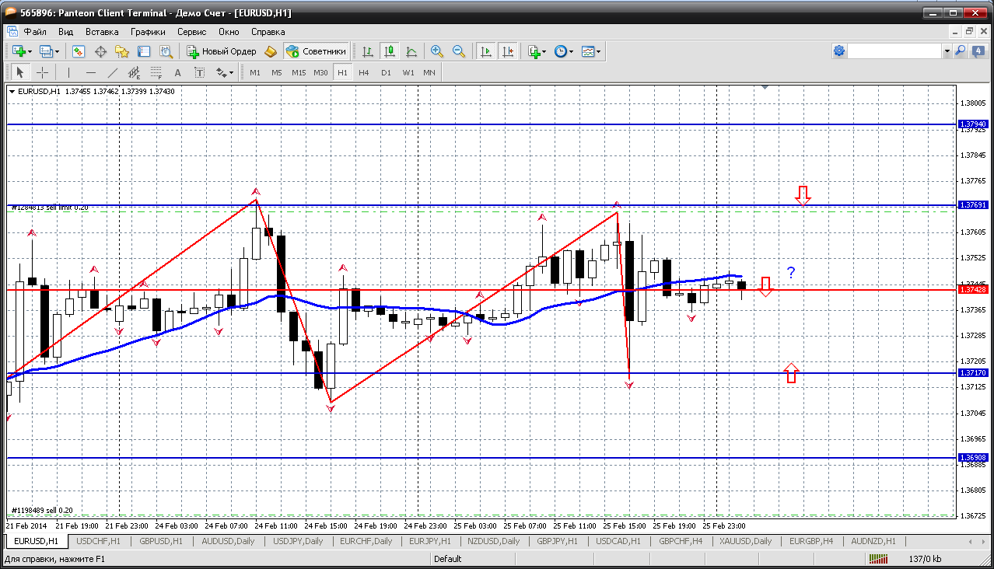994x569 pixels.
Task: Set timeframe to M1
Action: (255, 72)
